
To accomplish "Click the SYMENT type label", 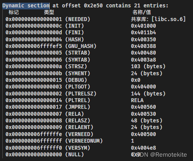I will tap(78, 73).
